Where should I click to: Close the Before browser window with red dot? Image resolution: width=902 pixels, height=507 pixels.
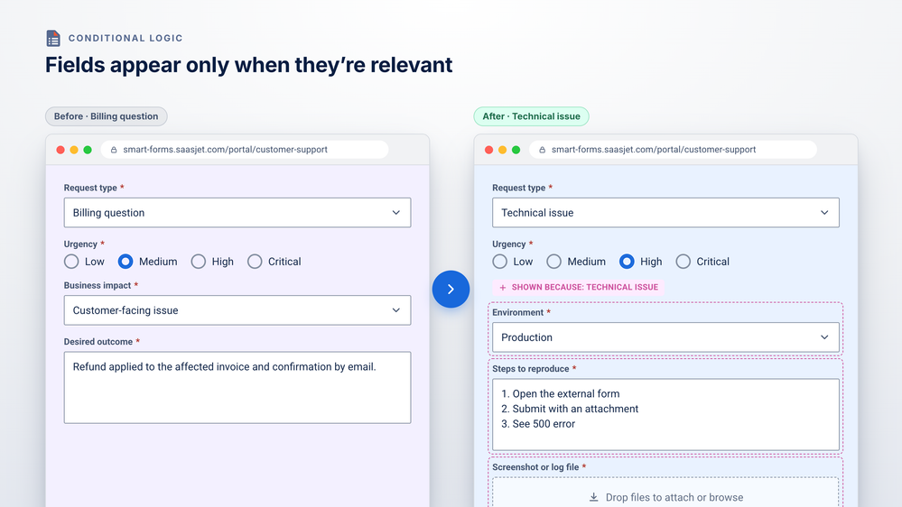pos(60,150)
